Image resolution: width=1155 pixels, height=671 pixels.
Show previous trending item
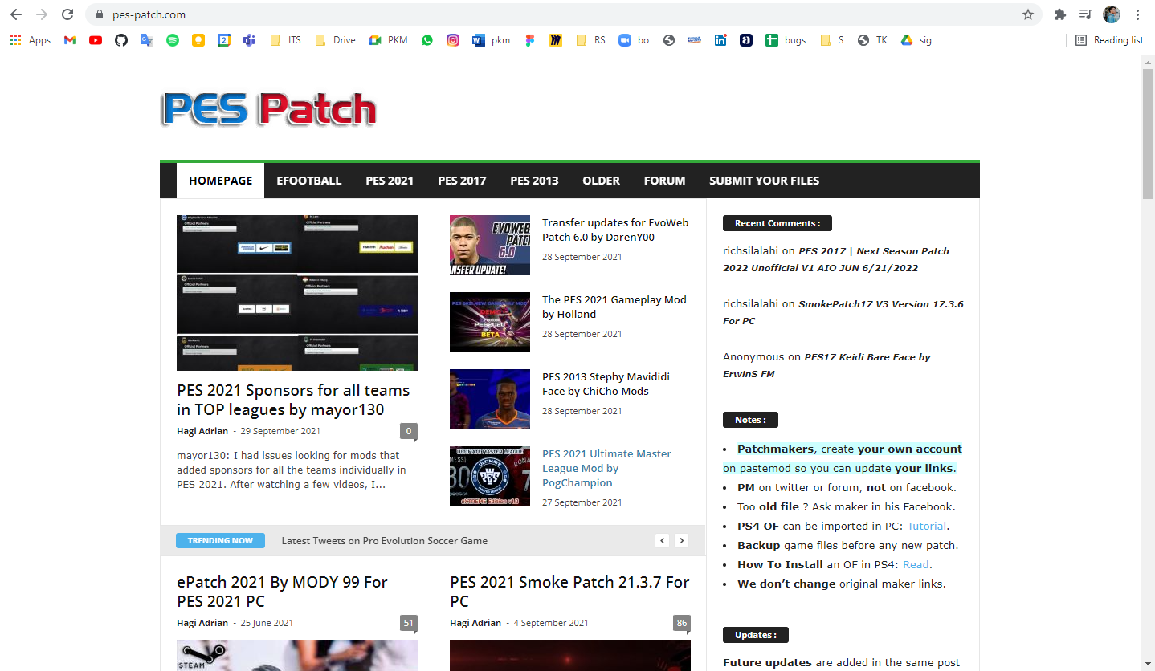(x=663, y=541)
